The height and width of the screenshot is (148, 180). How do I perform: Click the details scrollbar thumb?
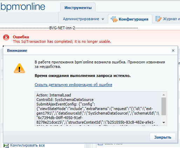pos(164,106)
